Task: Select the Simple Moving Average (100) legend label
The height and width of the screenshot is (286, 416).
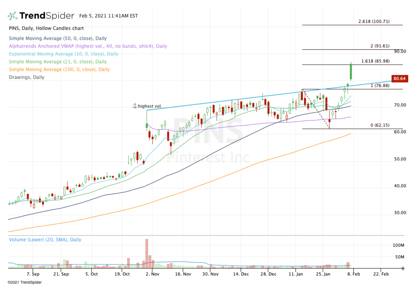Action: click(59, 69)
